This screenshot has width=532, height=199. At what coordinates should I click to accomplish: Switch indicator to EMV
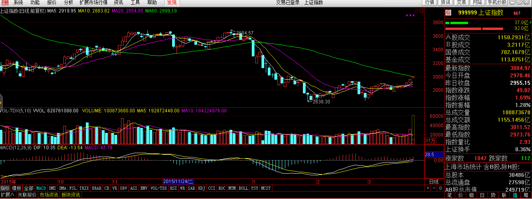point(144,188)
